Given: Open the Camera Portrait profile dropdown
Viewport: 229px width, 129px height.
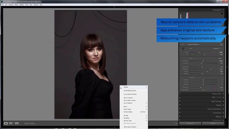Looking at the screenshot, I should (194, 44).
